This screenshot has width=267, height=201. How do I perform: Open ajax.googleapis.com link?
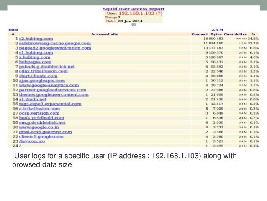[x=42, y=81]
